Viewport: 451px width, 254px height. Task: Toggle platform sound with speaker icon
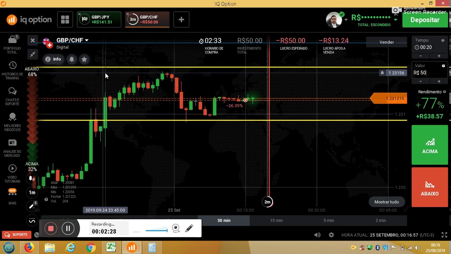tap(317, 235)
